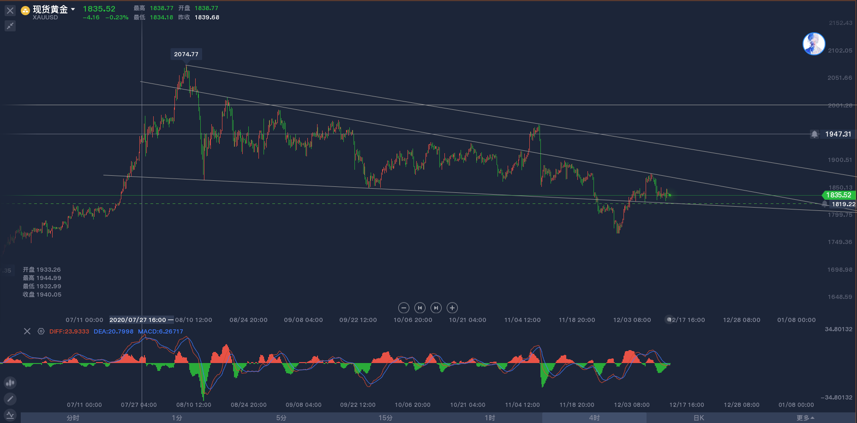This screenshot has height=423, width=857.
Task: Click the user avatar thumbnail
Action: click(x=814, y=44)
